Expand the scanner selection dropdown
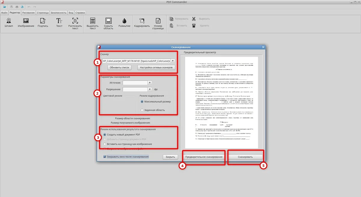 coord(173,61)
